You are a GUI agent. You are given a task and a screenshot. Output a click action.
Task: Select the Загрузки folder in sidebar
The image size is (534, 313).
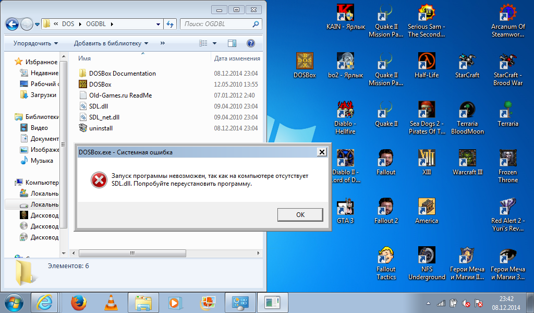coord(39,95)
